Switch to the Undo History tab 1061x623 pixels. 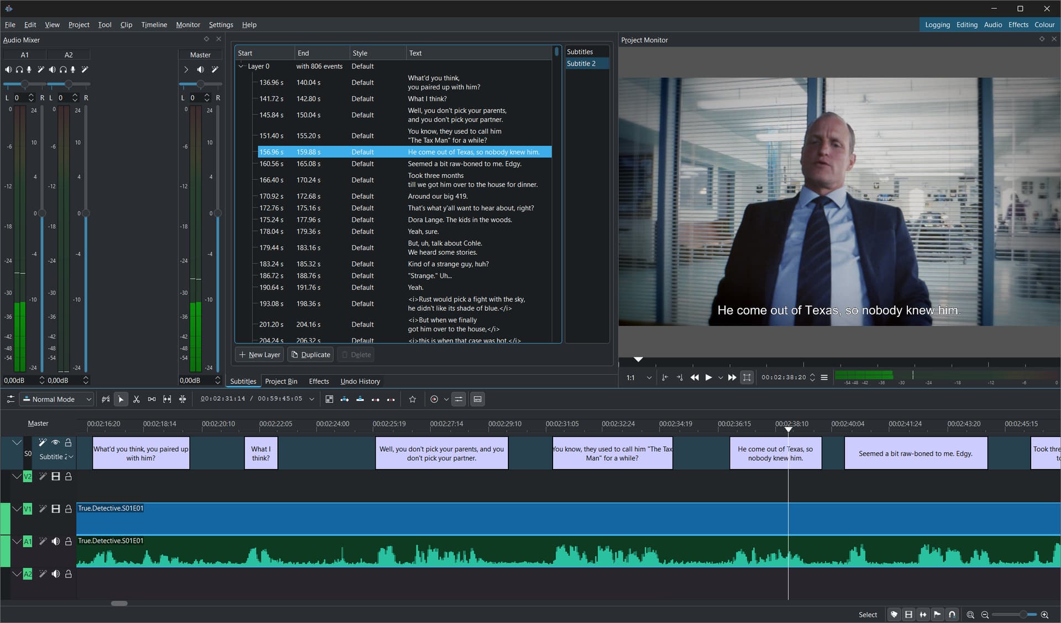[360, 381]
